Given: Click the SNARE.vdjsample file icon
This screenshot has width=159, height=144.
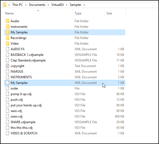Looking at the screenshot, I should pos(7,122).
